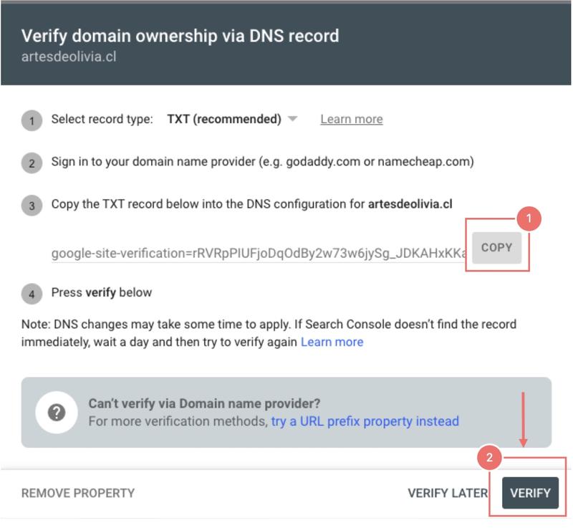Copy the TXT verification record

point(496,247)
